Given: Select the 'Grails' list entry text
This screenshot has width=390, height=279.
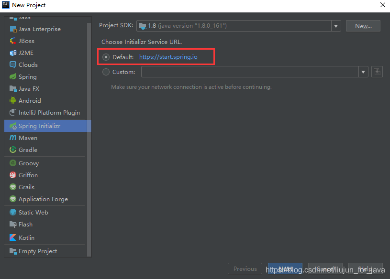Looking at the screenshot, I should tap(27, 187).
